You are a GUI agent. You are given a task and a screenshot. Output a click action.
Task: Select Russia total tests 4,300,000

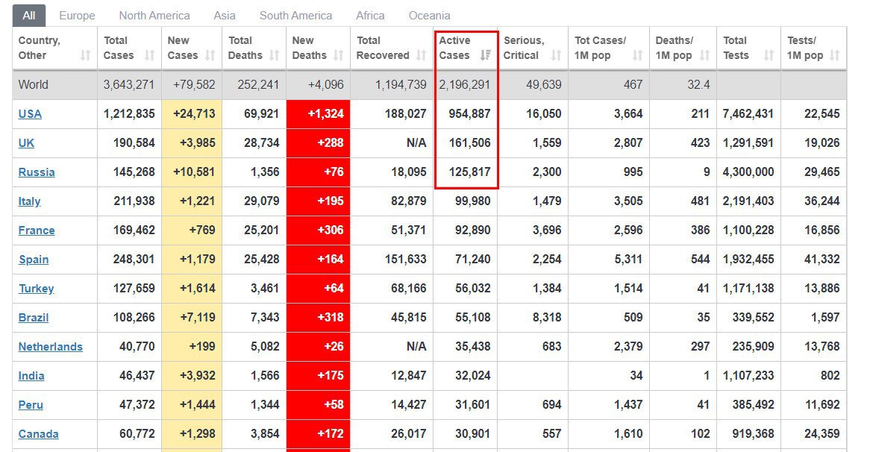point(748,172)
